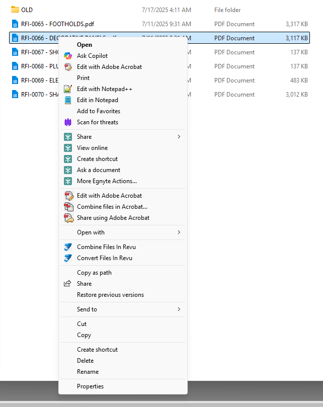The width and height of the screenshot is (323, 407).
Task: Expand the Egnyte Share submenu arrow
Action: click(179, 137)
